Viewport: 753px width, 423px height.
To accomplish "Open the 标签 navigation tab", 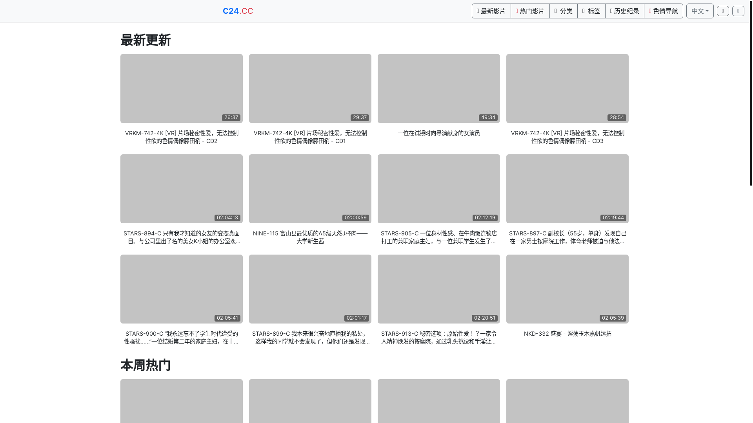I will [x=591, y=11].
